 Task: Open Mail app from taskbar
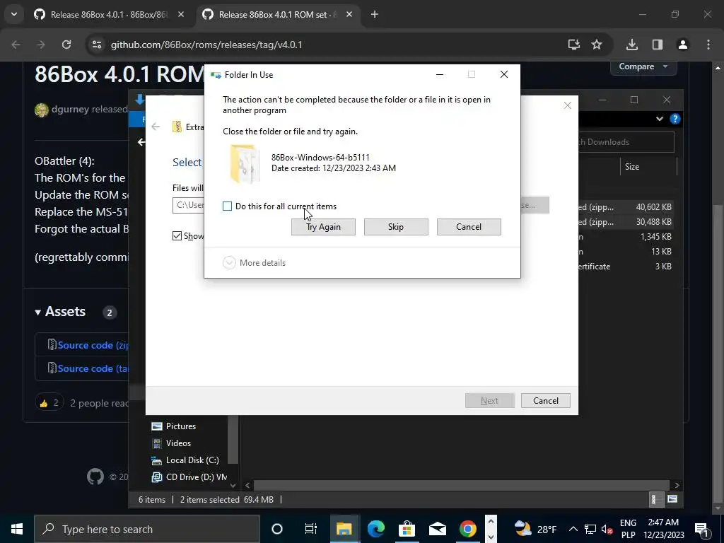(437, 529)
